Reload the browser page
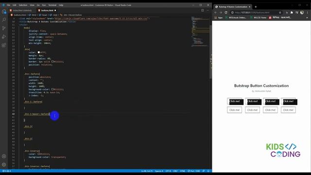311x175 pixels. click(226, 13)
